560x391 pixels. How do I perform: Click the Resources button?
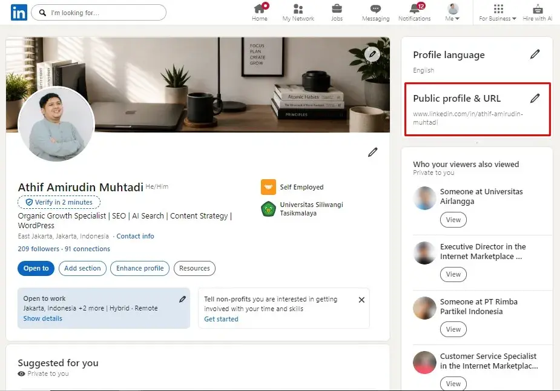click(195, 268)
